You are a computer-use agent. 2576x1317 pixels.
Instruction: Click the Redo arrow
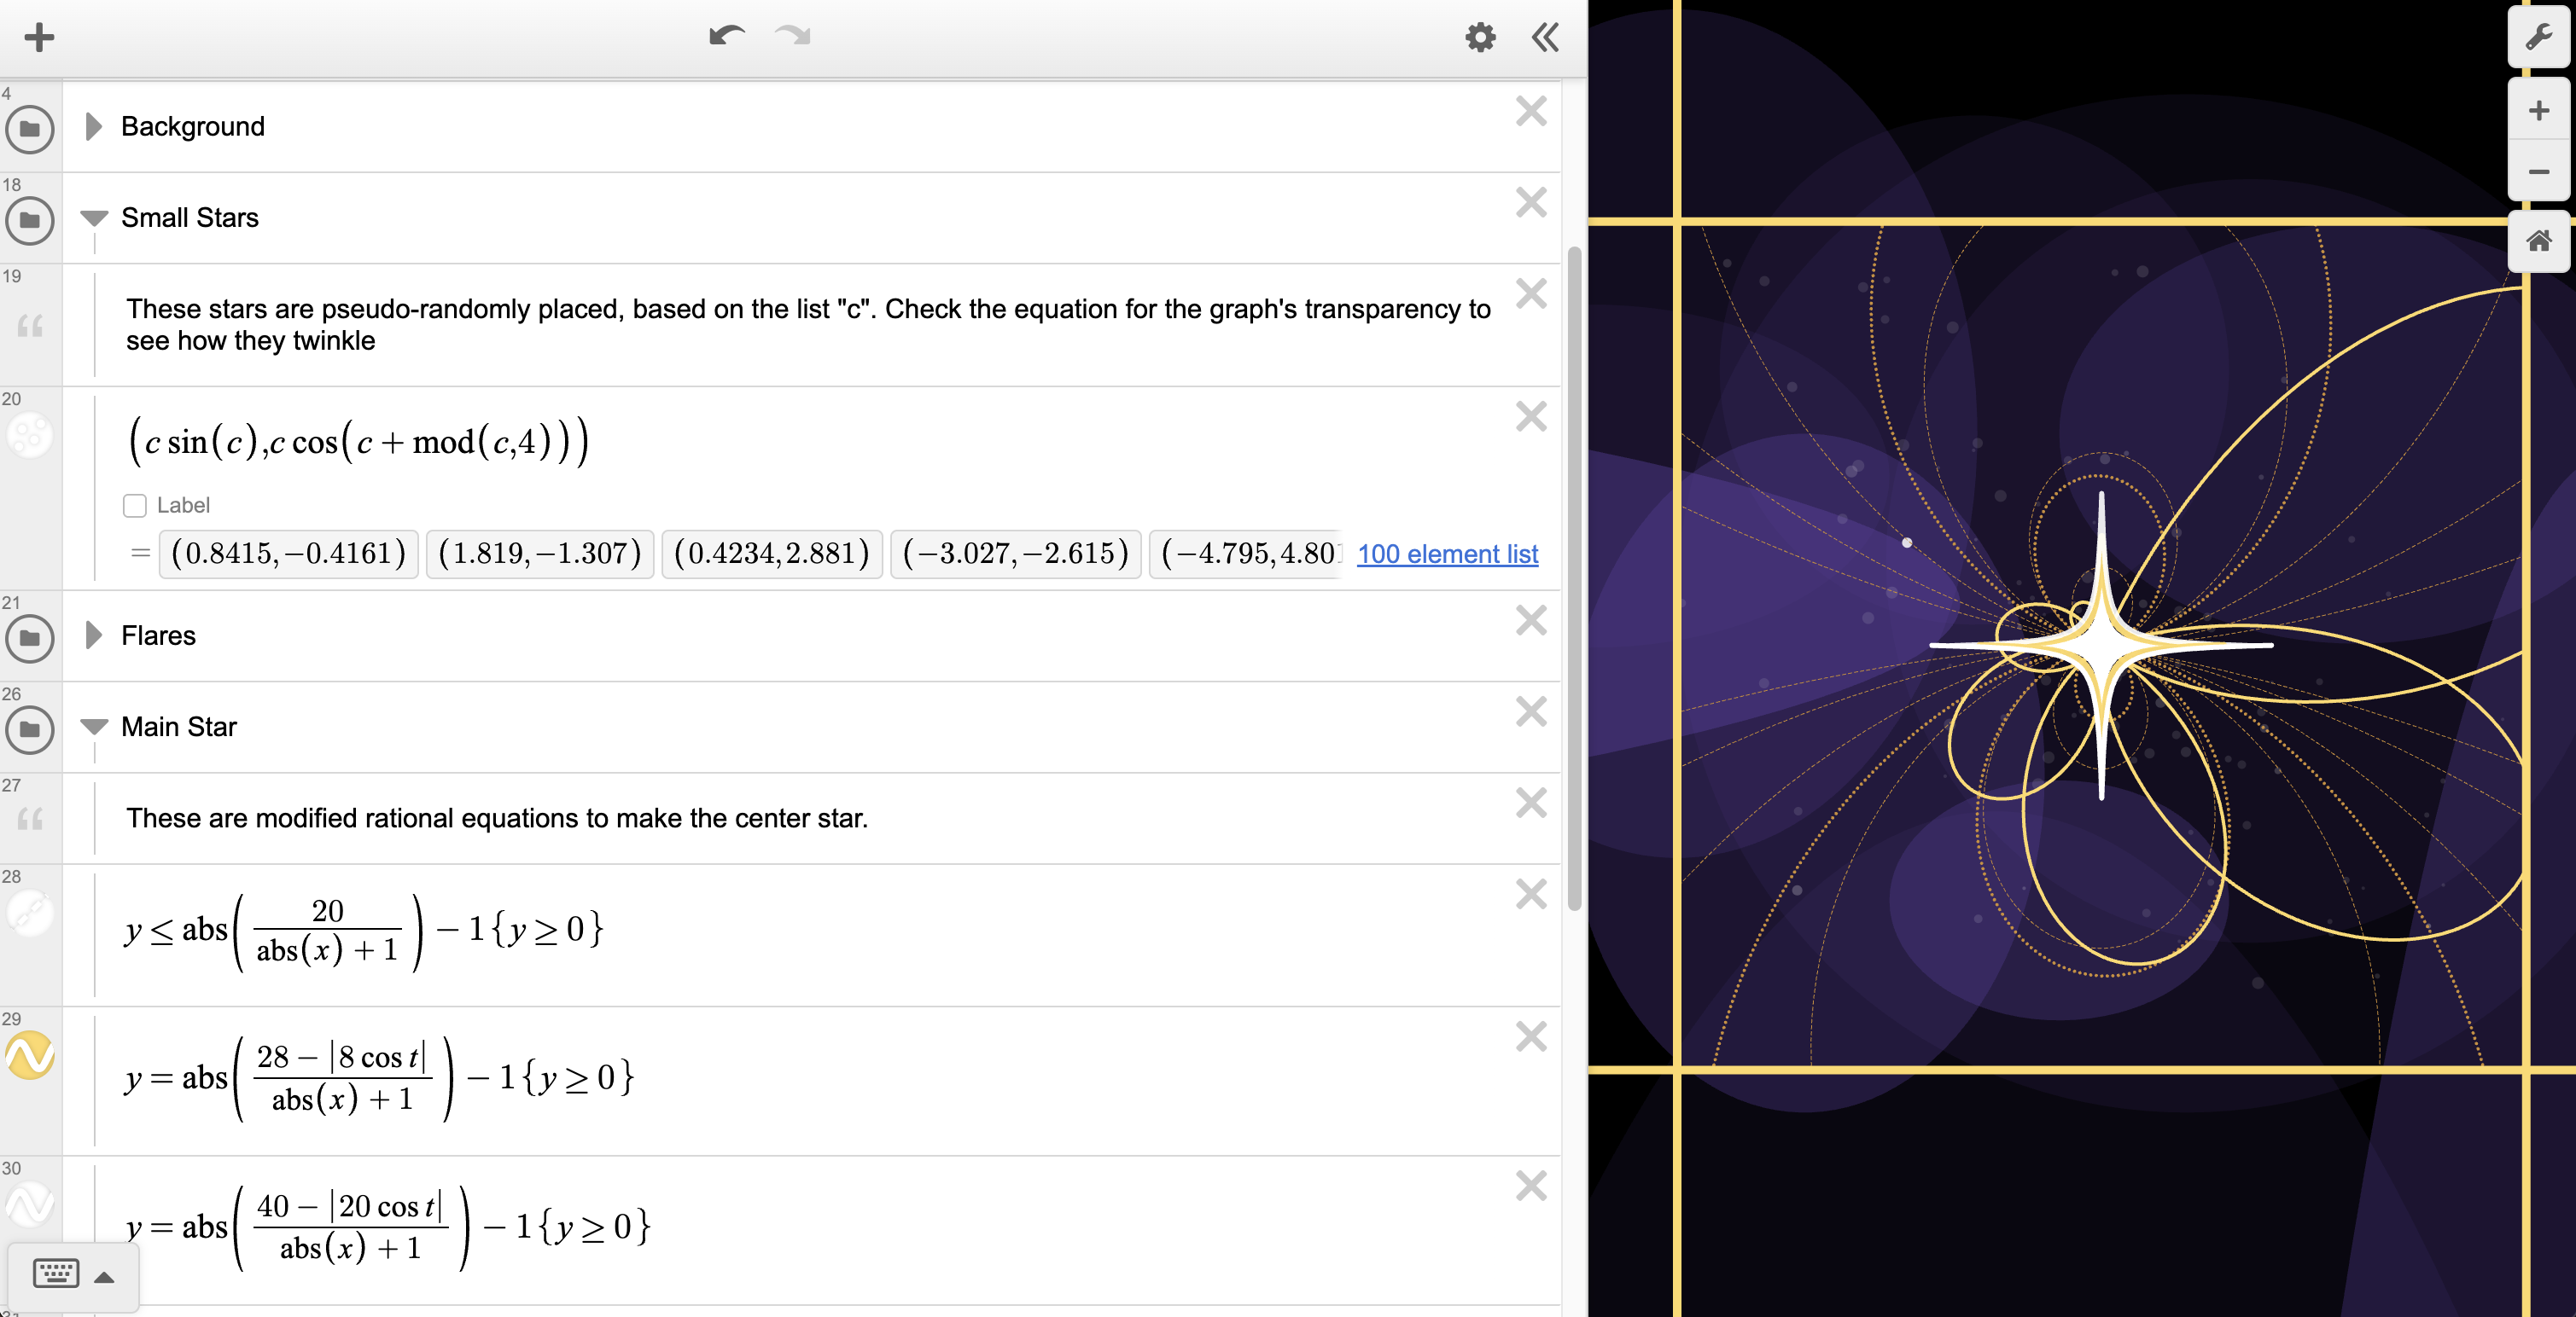click(x=793, y=37)
